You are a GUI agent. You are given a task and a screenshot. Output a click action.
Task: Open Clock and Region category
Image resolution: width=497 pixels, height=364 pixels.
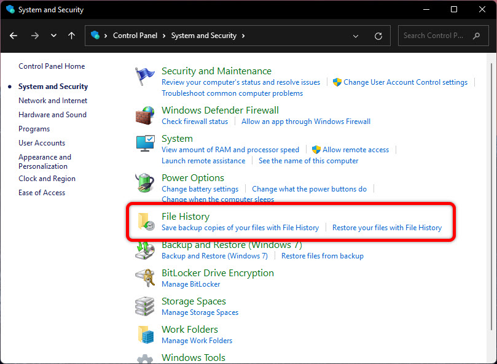coord(47,179)
